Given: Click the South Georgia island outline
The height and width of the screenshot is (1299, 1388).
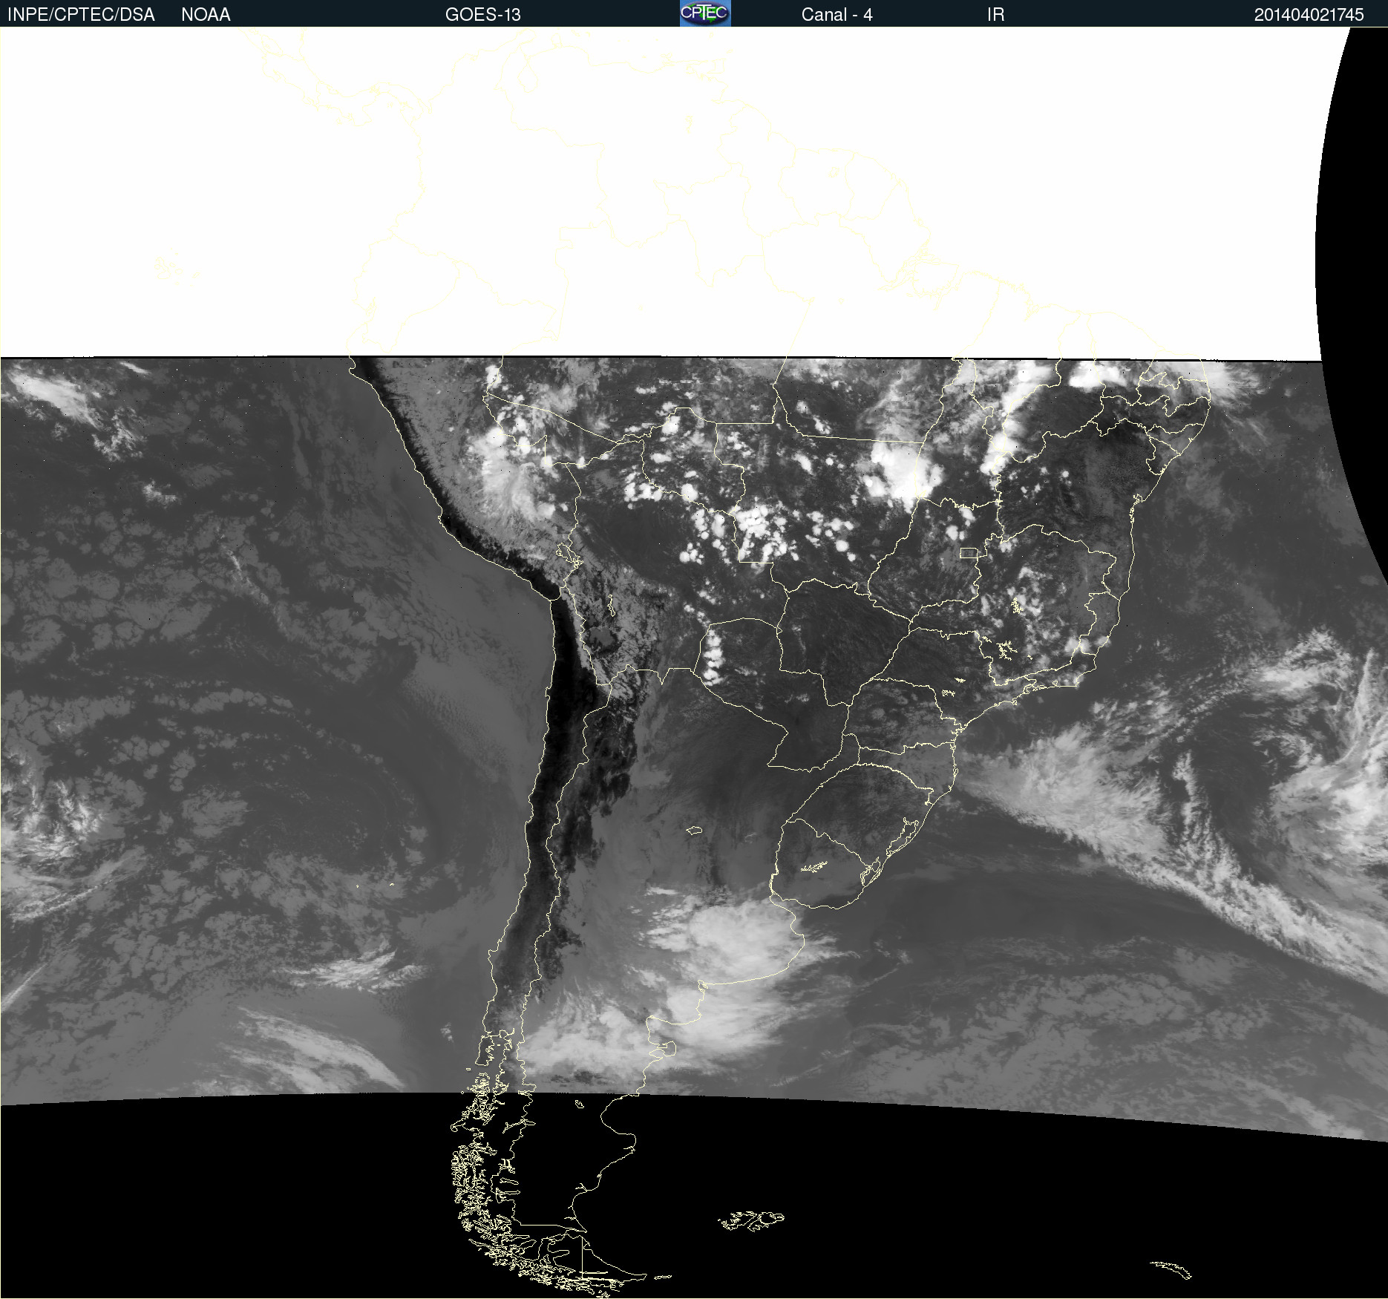Looking at the screenshot, I should click(x=1171, y=1269).
